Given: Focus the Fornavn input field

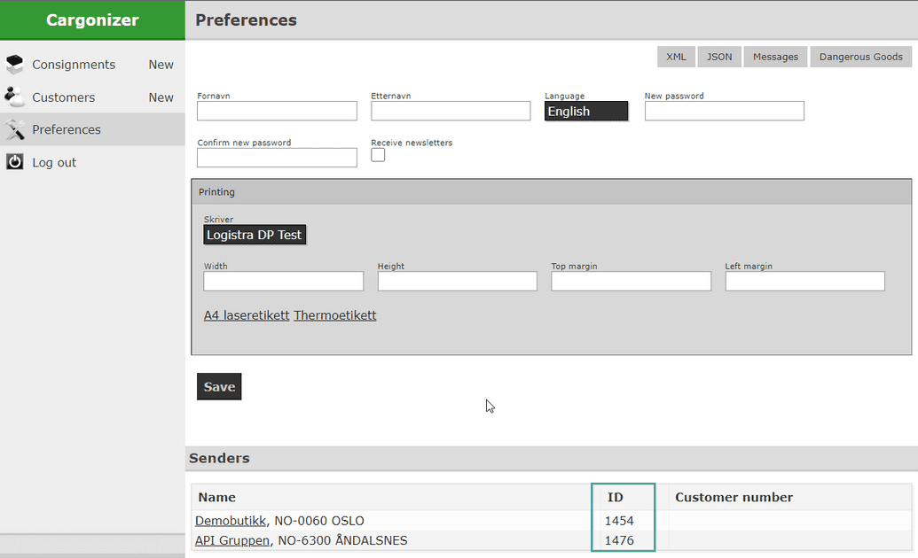Looking at the screenshot, I should [x=277, y=111].
